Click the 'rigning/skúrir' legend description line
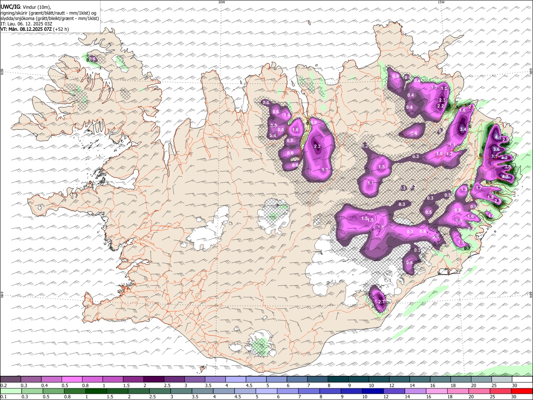 pyautogui.click(x=48, y=13)
